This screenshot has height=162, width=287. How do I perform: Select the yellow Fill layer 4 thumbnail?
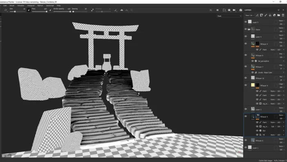253,85
